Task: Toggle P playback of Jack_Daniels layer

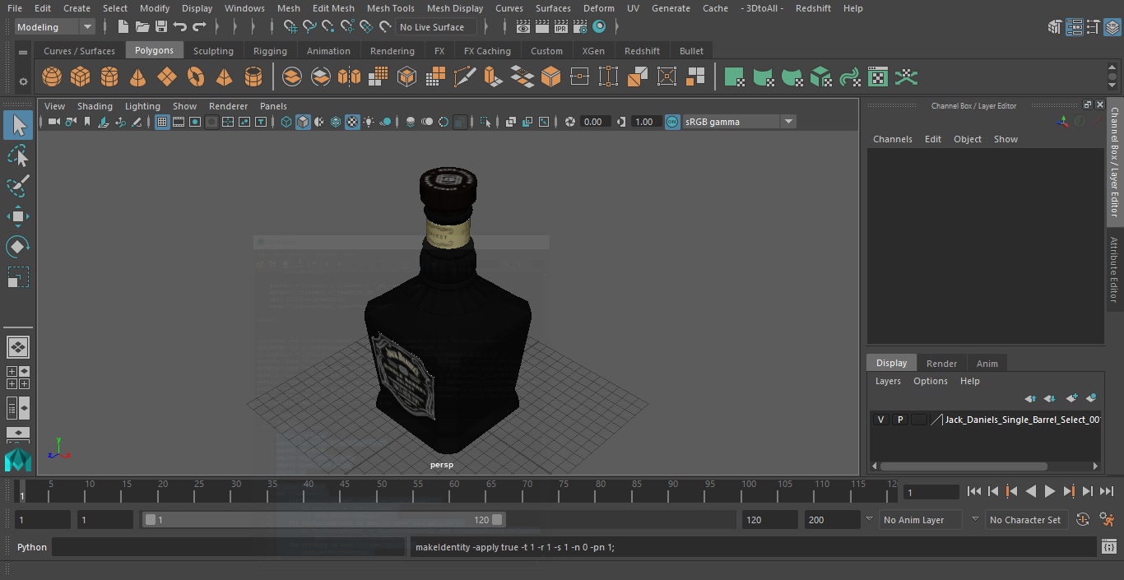Action: [899, 420]
